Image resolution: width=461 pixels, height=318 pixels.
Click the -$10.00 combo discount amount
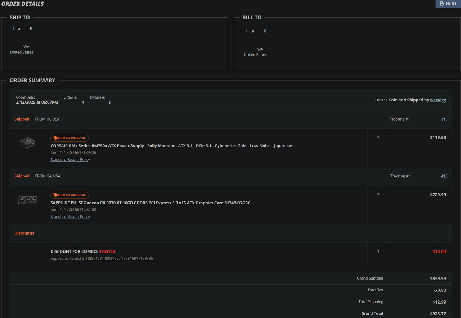438,252
